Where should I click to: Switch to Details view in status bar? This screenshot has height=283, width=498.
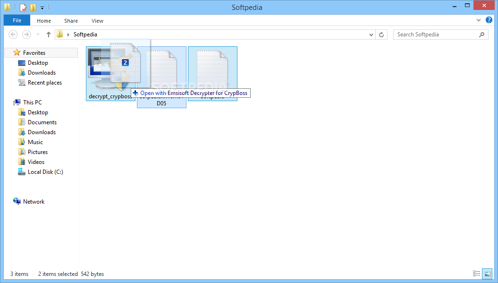(x=476, y=274)
